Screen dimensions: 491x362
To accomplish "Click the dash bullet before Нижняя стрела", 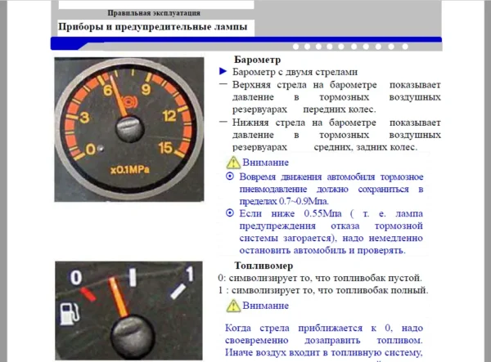I will pos(223,121).
